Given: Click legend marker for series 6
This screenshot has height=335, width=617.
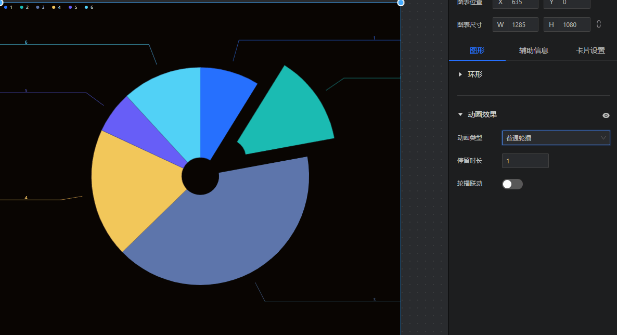Looking at the screenshot, I should click(x=86, y=7).
